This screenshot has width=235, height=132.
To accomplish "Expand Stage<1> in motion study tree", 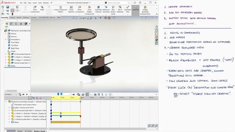I will [x=9, y=116].
